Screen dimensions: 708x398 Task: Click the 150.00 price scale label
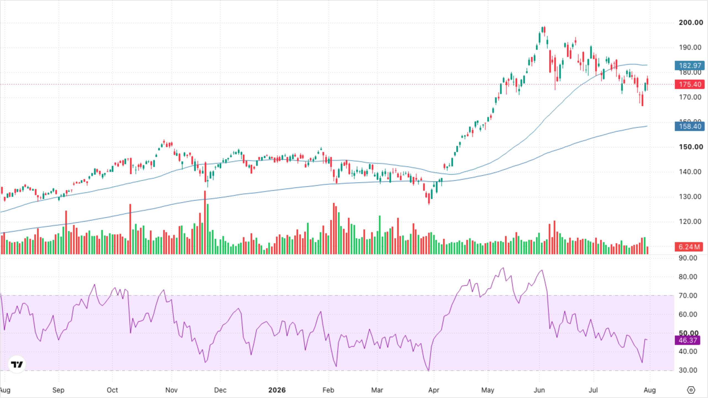691,147
